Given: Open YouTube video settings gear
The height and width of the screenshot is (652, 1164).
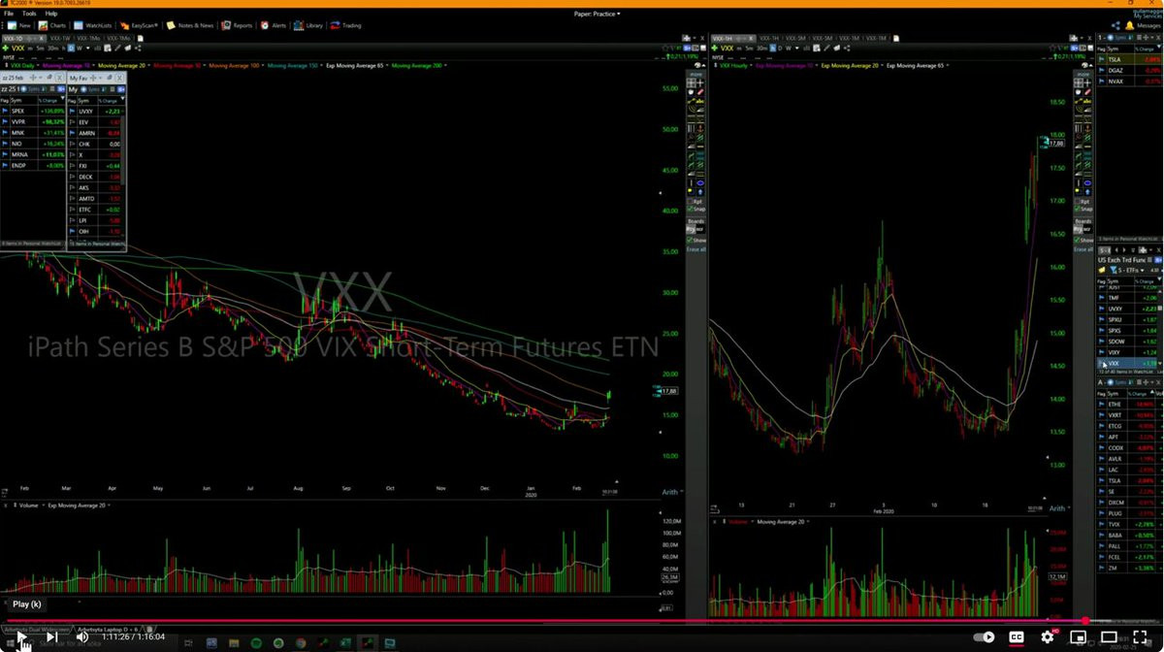Looking at the screenshot, I should coord(1048,636).
